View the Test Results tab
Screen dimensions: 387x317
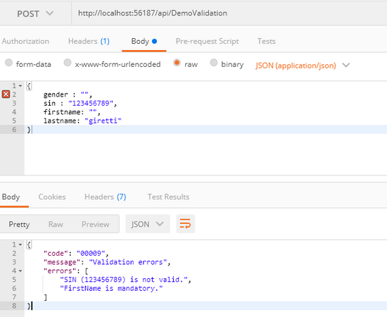point(168,197)
